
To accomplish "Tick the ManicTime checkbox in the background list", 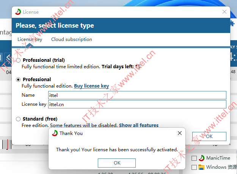I will click(194, 158).
